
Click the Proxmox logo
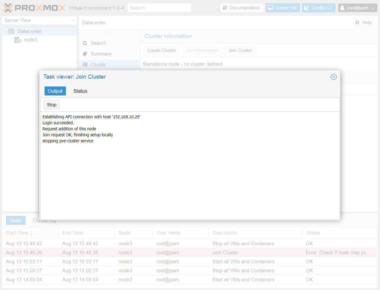pos(34,8)
